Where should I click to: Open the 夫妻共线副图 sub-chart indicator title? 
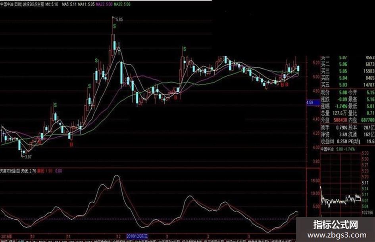(x=10, y=171)
